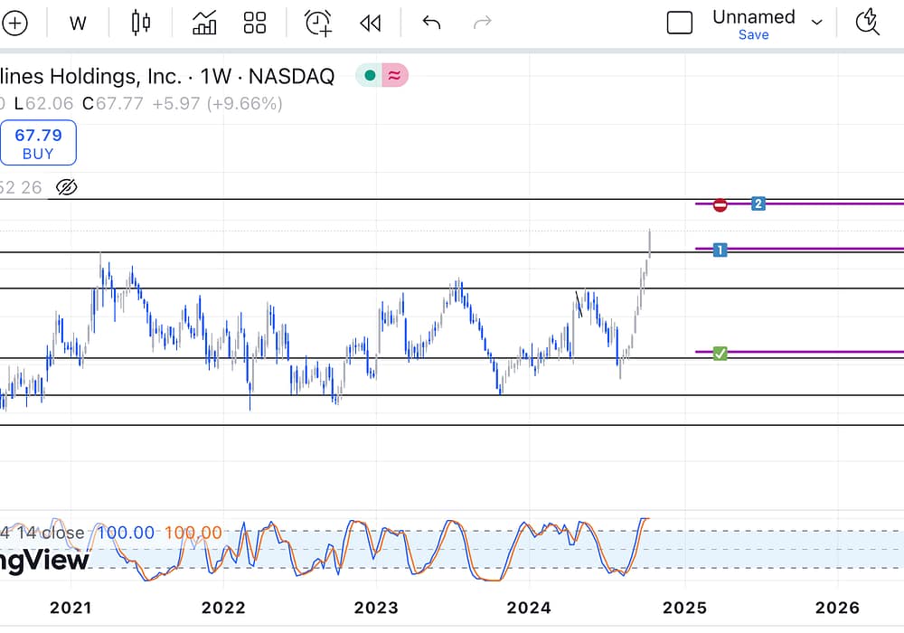Select the red stop marker on the chart
Viewport: 904px width, 633px height.
pos(720,205)
